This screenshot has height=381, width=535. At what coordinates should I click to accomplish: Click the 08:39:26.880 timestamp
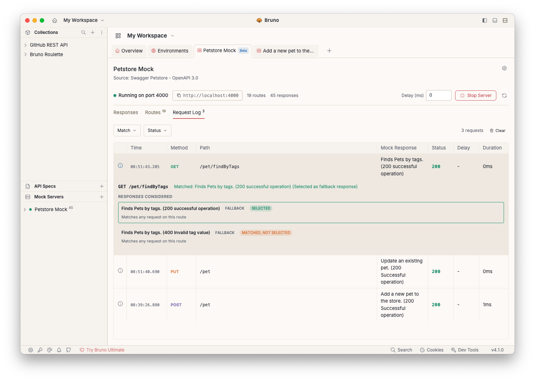pos(145,305)
